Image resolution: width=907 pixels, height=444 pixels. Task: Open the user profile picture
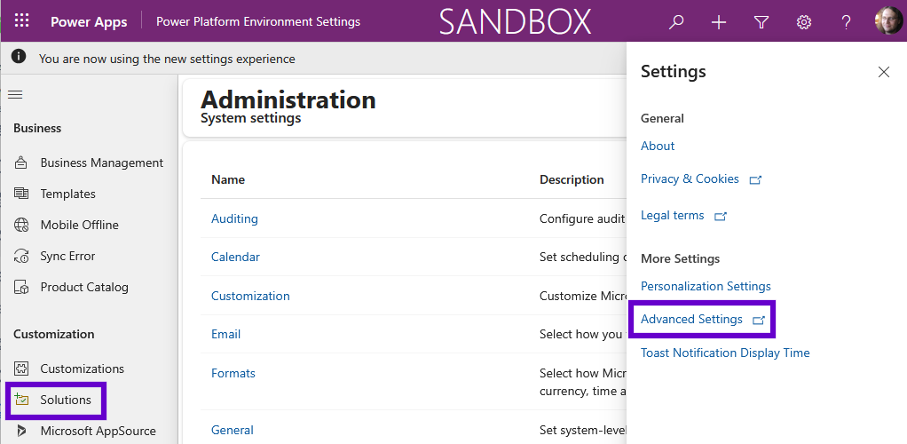(x=888, y=20)
